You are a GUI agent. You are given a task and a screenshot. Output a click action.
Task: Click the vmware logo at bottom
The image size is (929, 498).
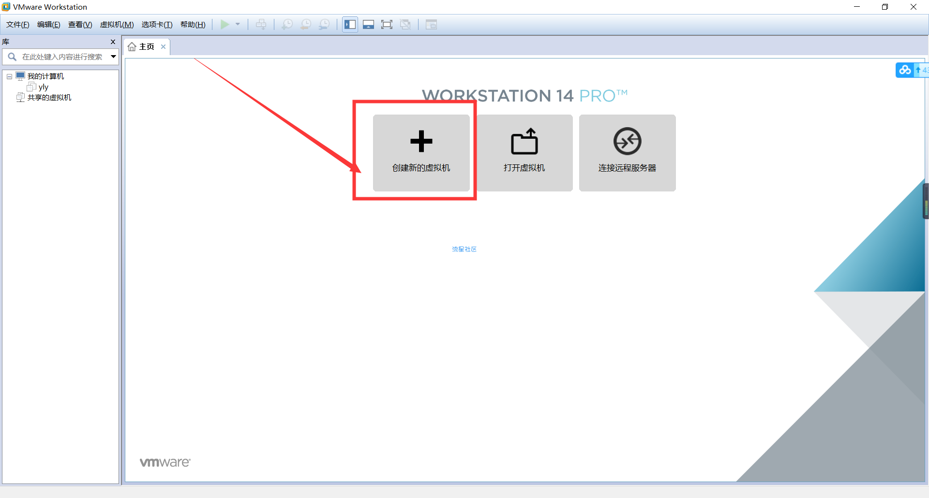[x=165, y=462]
